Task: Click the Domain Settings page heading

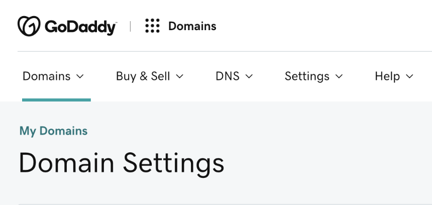Action: (121, 163)
